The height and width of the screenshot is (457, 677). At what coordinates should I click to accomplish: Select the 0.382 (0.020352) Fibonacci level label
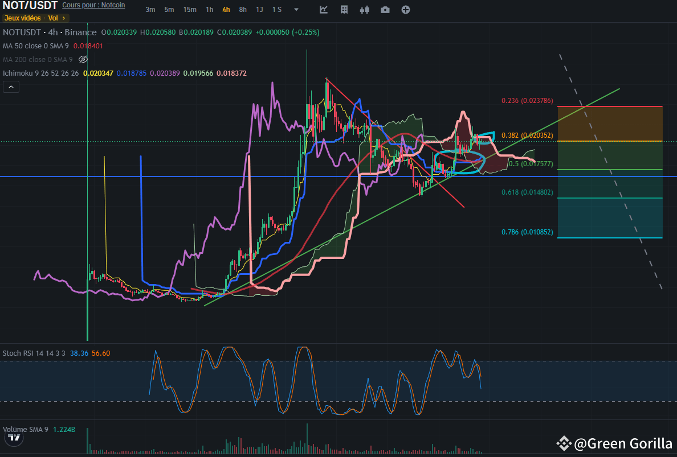(x=527, y=135)
